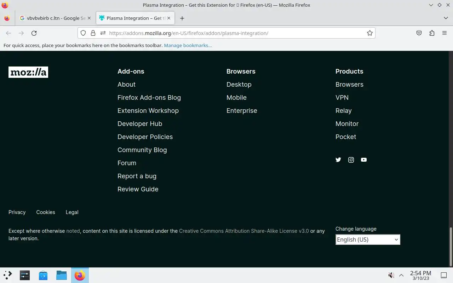
Task: Click Report a bug link
Action: point(137,176)
